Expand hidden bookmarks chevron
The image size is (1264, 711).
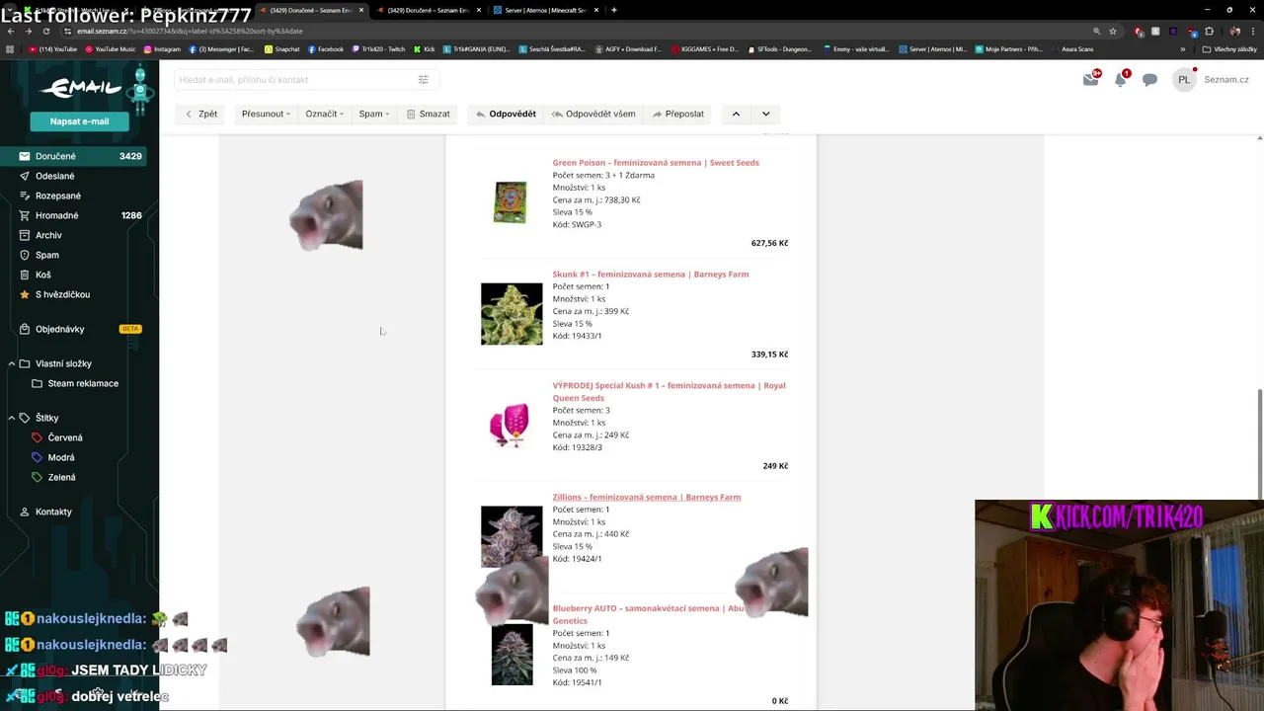click(1183, 48)
